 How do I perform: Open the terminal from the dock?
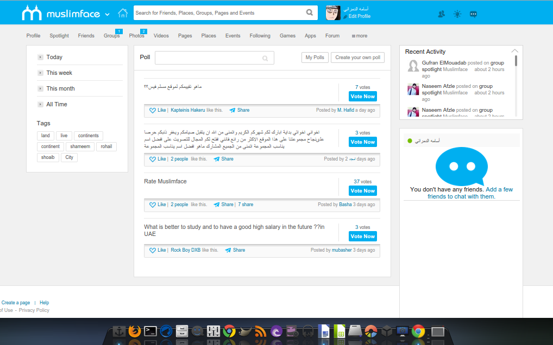150,331
